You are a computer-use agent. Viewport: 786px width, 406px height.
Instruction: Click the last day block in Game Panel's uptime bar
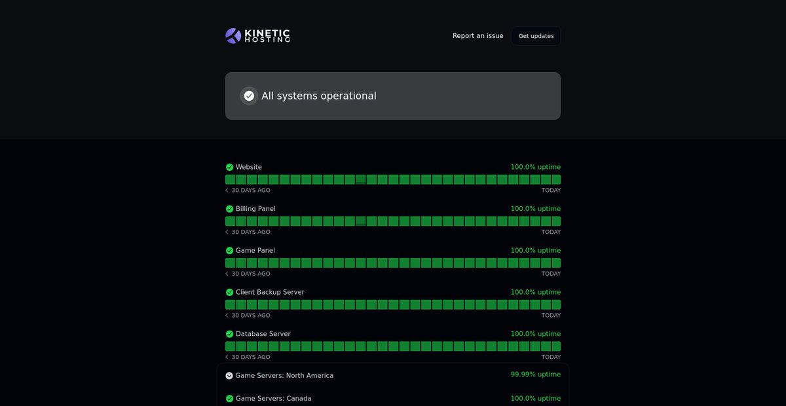click(x=556, y=263)
